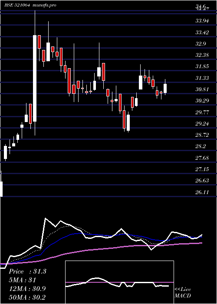This screenshot has width=217, height=304.
Task: Click the 27.68 price axis label
Action: (x=202, y=158)
